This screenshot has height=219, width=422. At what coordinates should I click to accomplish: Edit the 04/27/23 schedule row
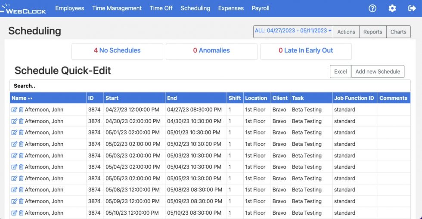point(14,110)
